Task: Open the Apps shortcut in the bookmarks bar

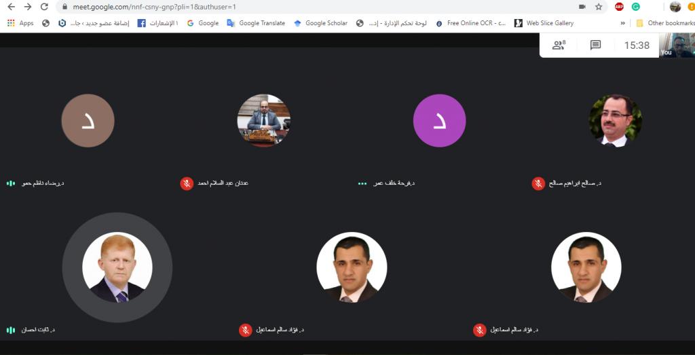Action: point(20,23)
